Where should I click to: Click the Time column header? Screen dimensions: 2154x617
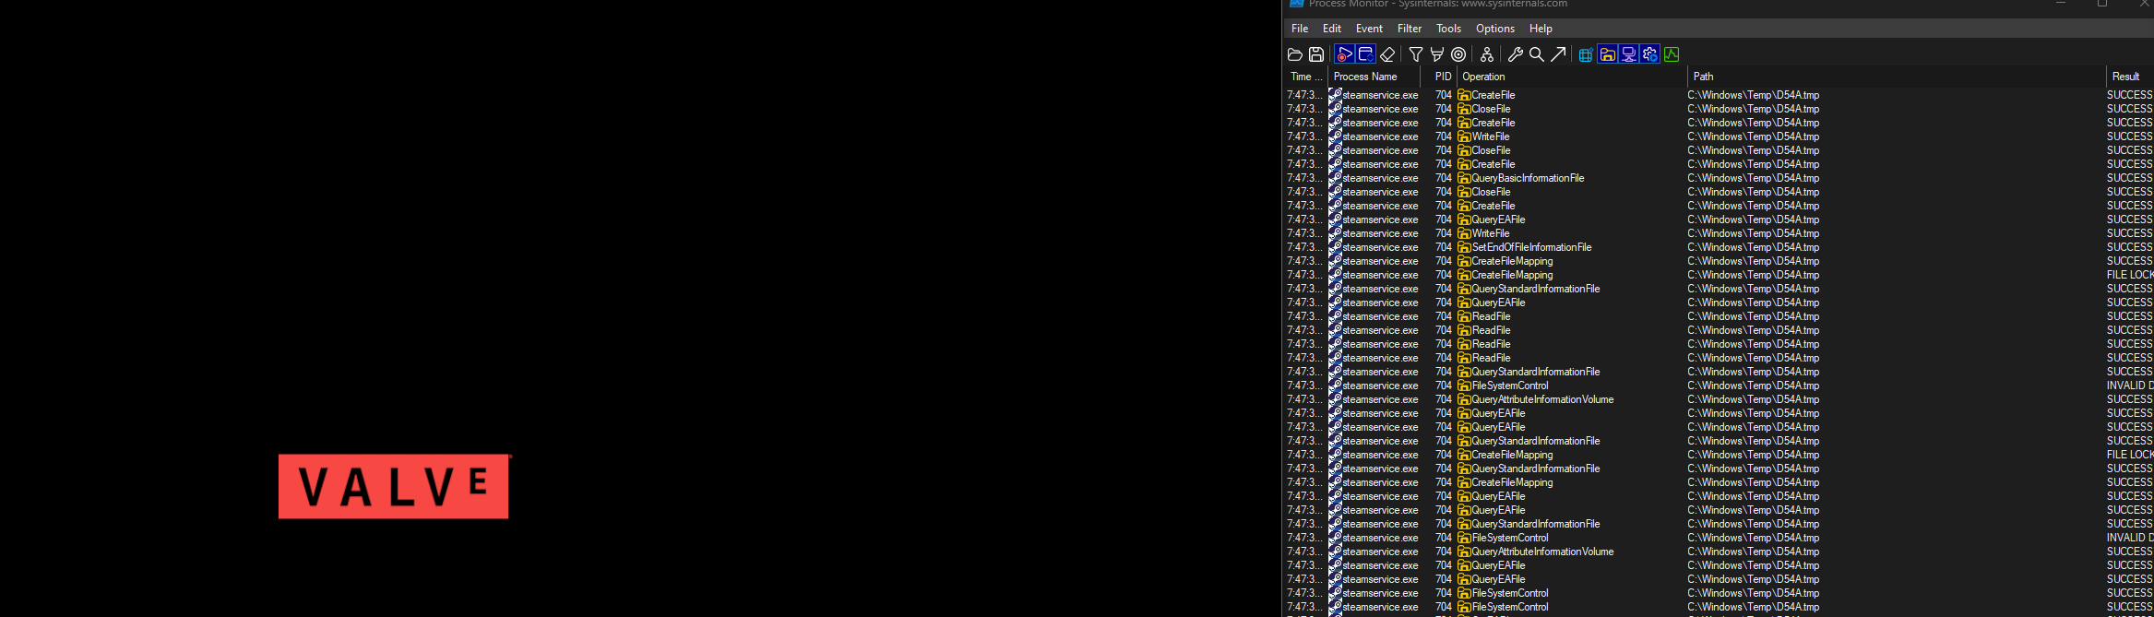click(1306, 77)
